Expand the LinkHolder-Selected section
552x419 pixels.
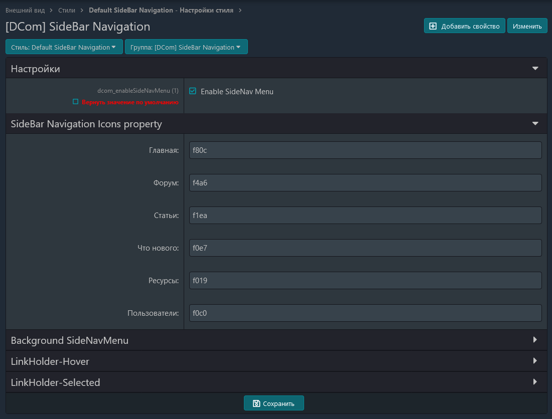pyautogui.click(x=535, y=382)
